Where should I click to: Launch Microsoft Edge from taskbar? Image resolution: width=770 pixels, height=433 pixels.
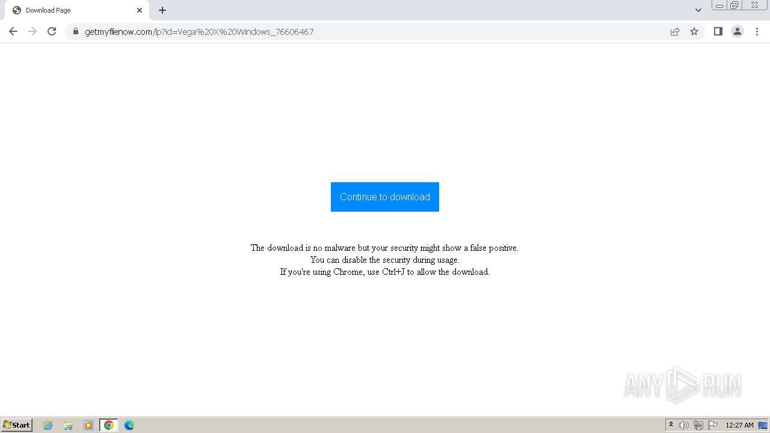click(129, 425)
